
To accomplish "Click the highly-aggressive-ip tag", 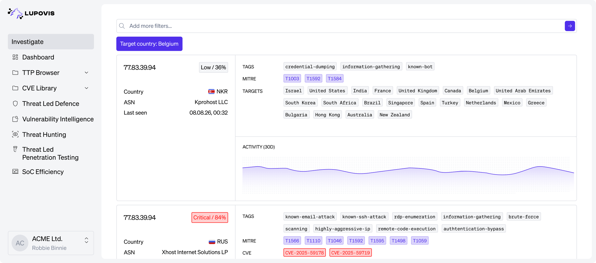I will 343,228.
